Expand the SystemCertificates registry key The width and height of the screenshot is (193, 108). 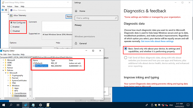click(x=8, y=80)
